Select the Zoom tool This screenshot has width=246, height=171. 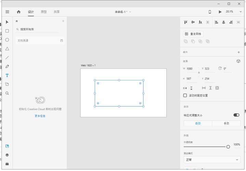point(7,93)
